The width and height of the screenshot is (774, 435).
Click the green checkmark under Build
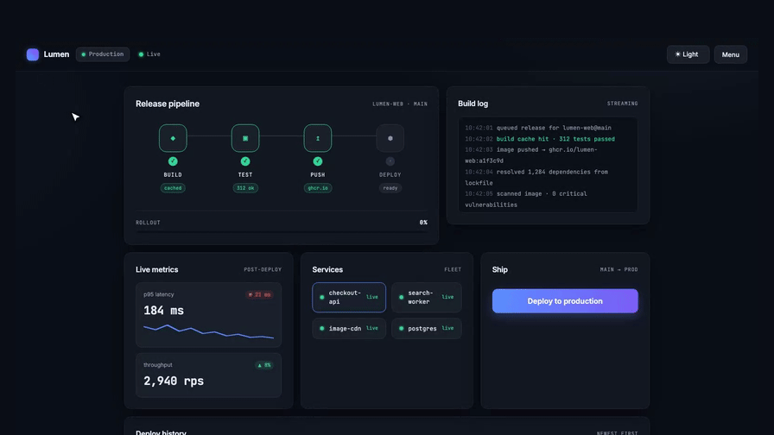pyautogui.click(x=173, y=161)
